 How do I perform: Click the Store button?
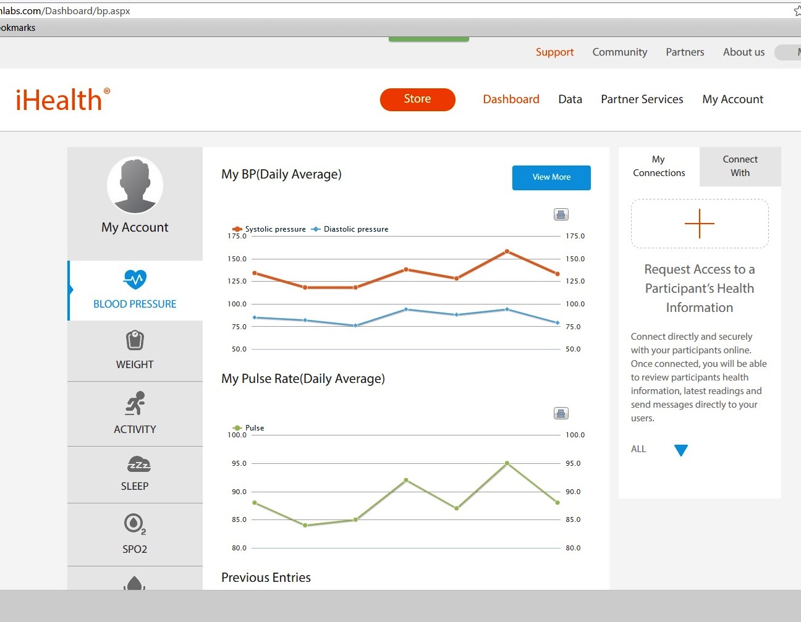pos(418,99)
